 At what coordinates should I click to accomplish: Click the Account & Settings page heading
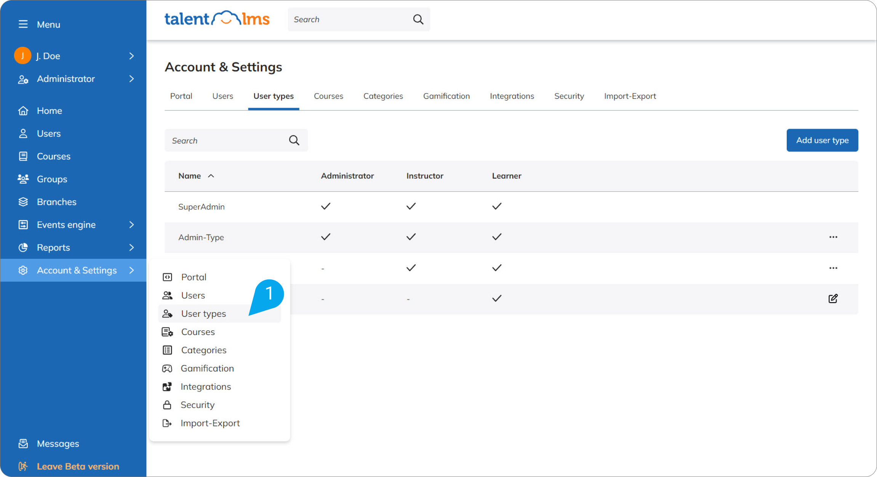(x=223, y=67)
